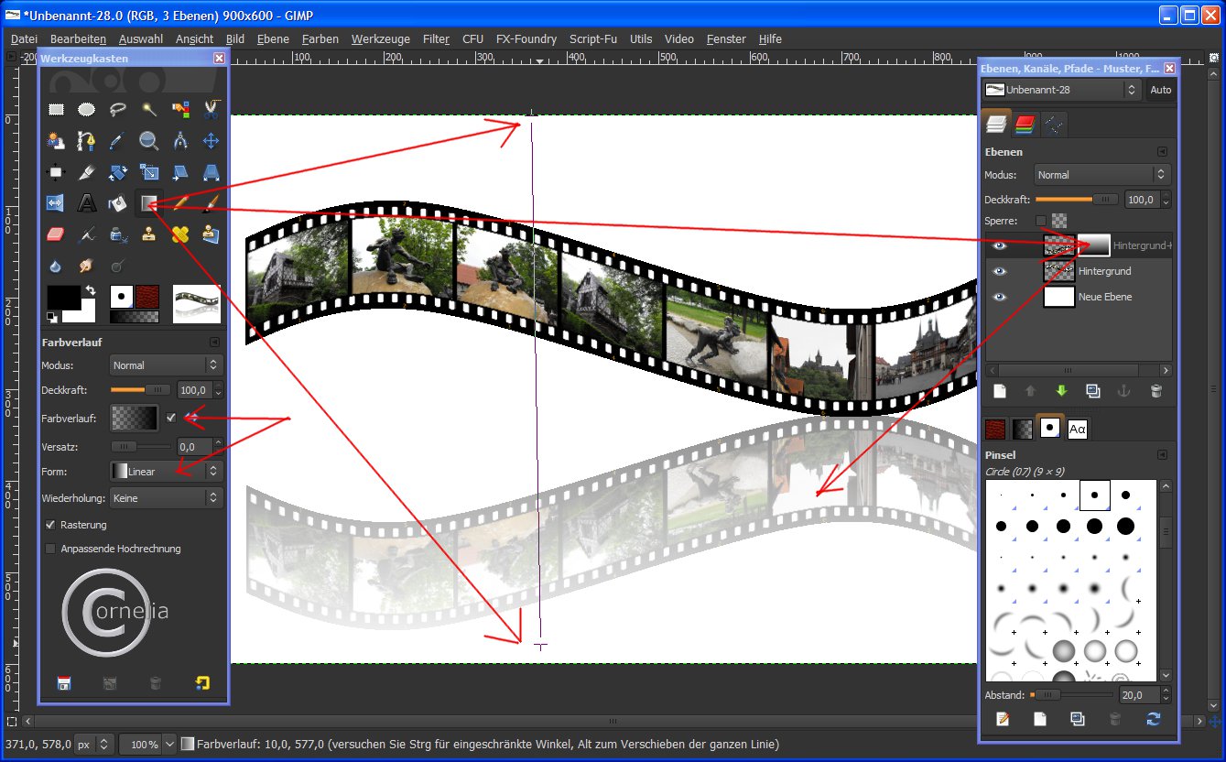Select the Scale tool

148,172
